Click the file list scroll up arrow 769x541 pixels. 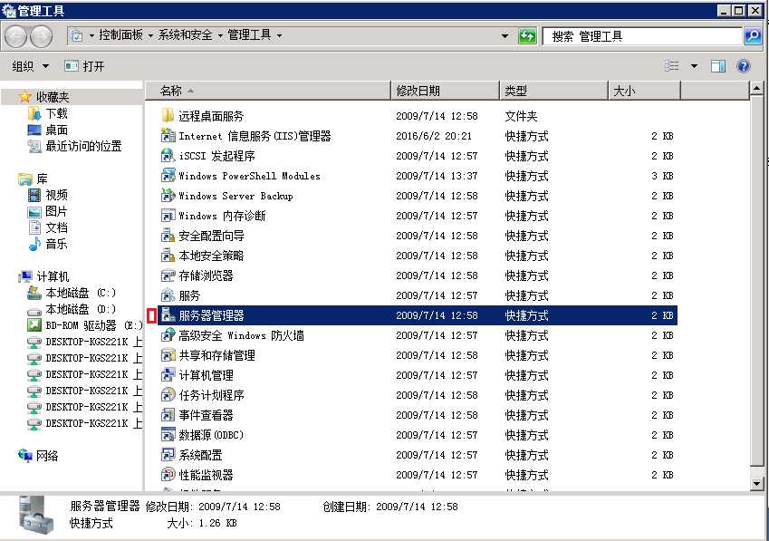(756, 89)
